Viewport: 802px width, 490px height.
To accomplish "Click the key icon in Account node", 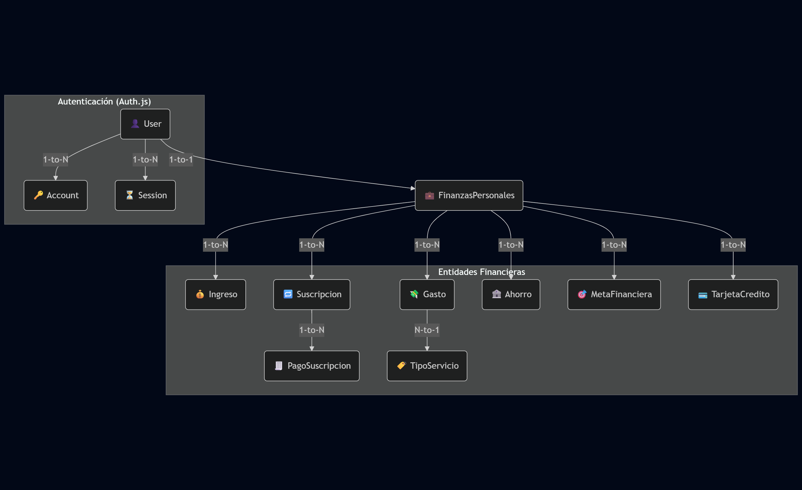I will pyautogui.click(x=39, y=195).
